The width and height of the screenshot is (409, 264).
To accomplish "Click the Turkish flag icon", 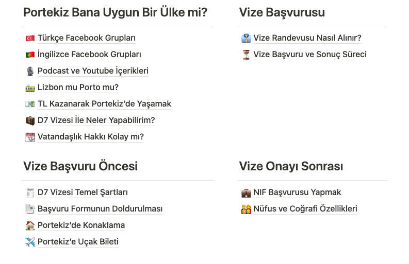I will 30,38.
